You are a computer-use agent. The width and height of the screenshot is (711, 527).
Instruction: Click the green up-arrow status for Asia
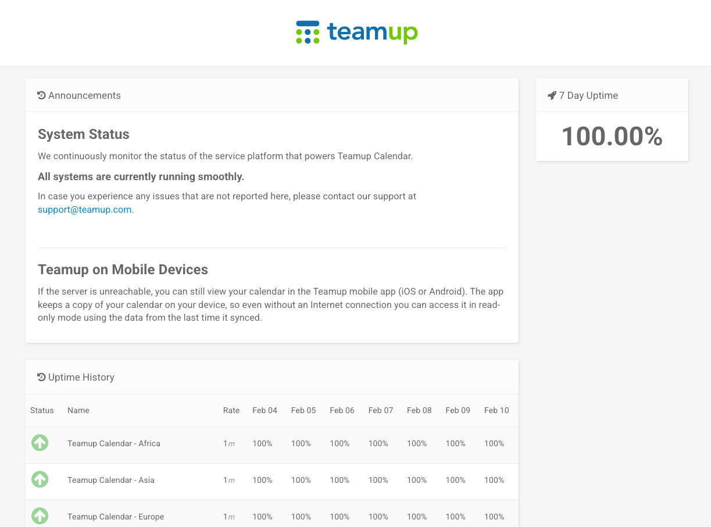click(x=40, y=479)
